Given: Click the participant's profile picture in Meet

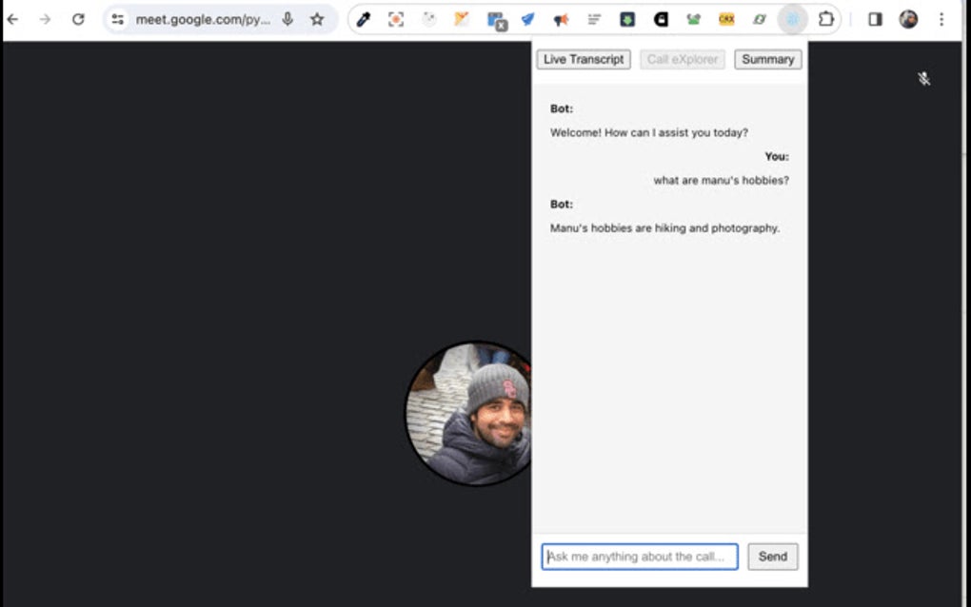Looking at the screenshot, I should click(468, 413).
